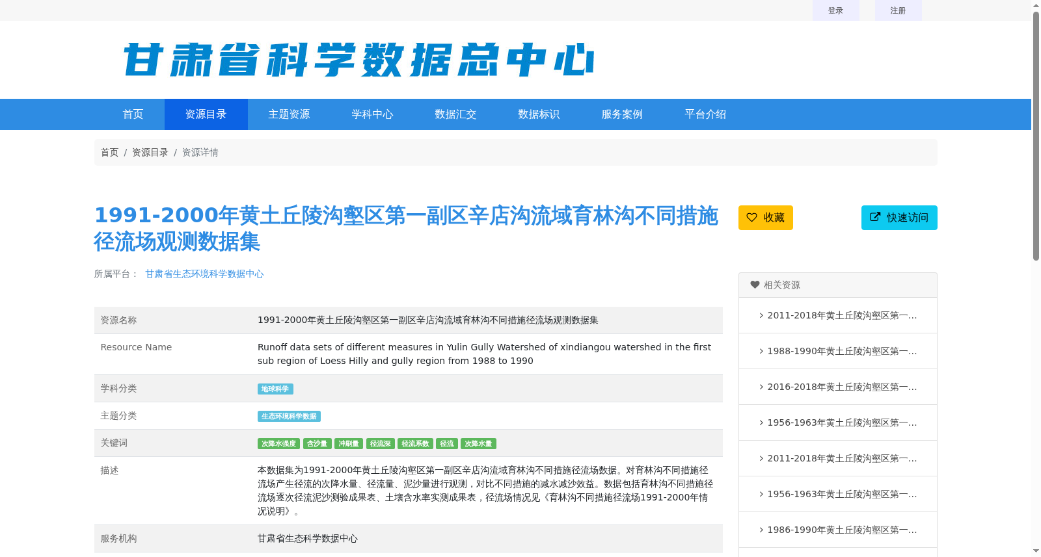
Task: Click the page title 1991-2000年黄土丘陵沟壑区
Action: click(x=407, y=228)
